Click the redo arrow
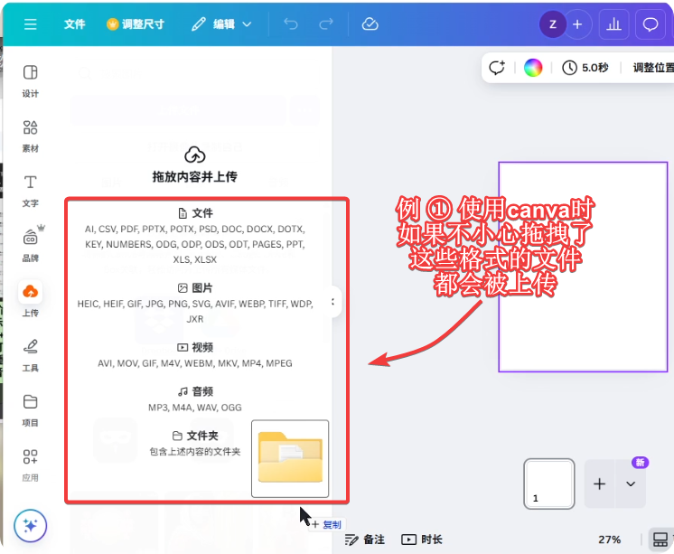This screenshot has height=554, width=674. click(326, 24)
